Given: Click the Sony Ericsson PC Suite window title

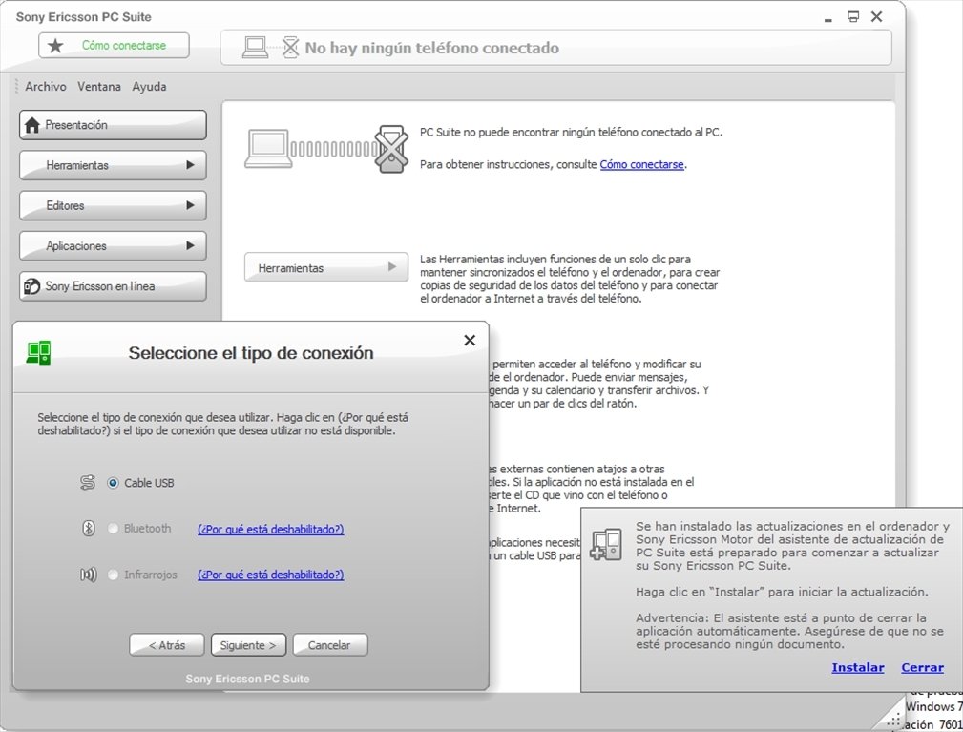Looking at the screenshot, I should click(x=84, y=17).
